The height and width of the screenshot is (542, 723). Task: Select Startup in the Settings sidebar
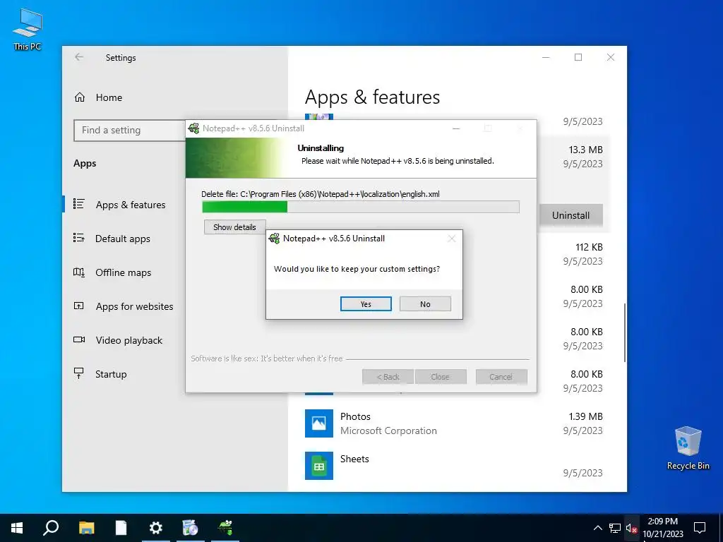(111, 374)
